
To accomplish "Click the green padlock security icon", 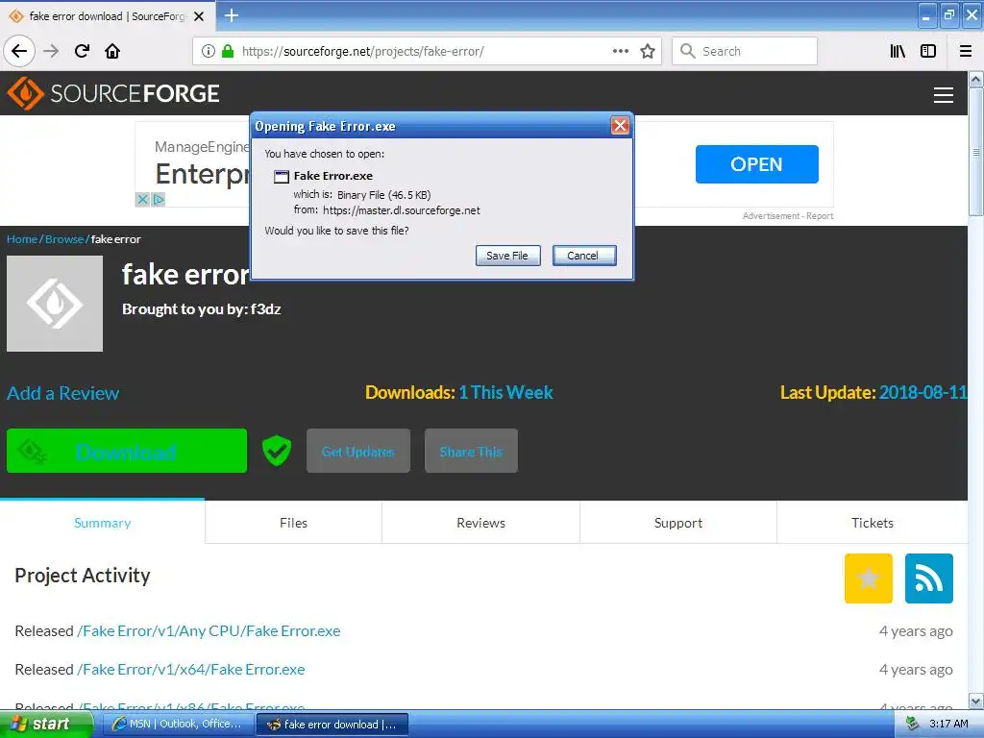I will (228, 51).
